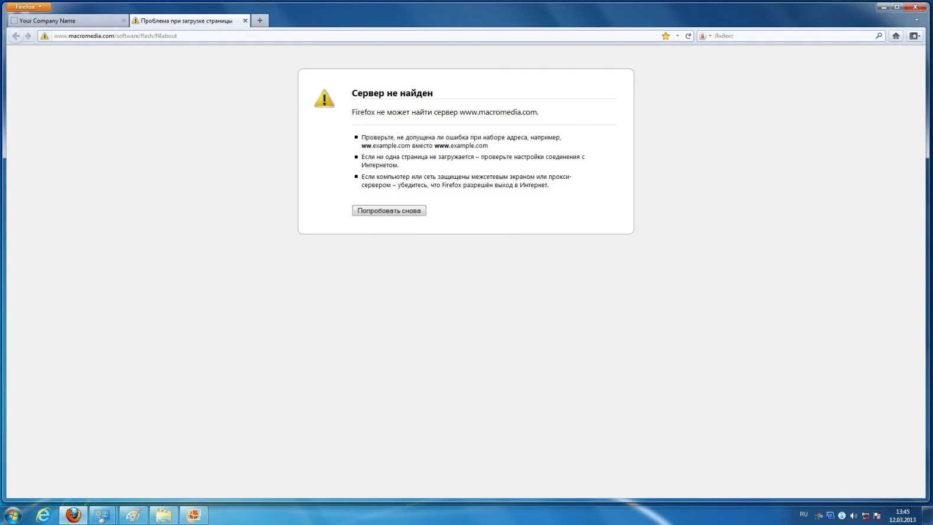Click the Show desktop strip

click(928, 516)
